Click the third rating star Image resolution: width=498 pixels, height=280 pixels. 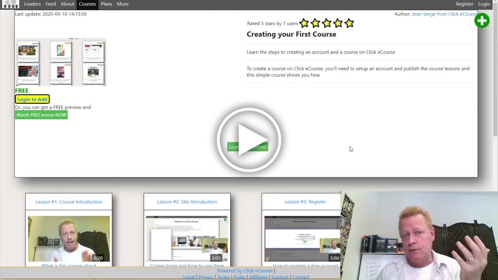click(x=326, y=23)
